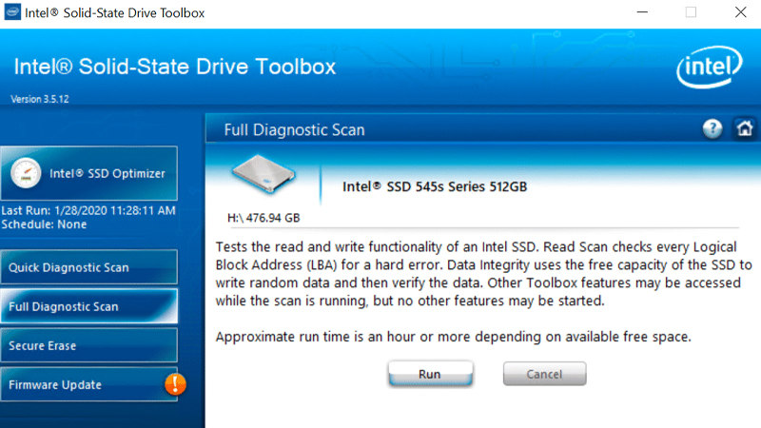The image size is (761, 428).
Task: Select Full Diagnostic Scan
Action: pos(89,306)
